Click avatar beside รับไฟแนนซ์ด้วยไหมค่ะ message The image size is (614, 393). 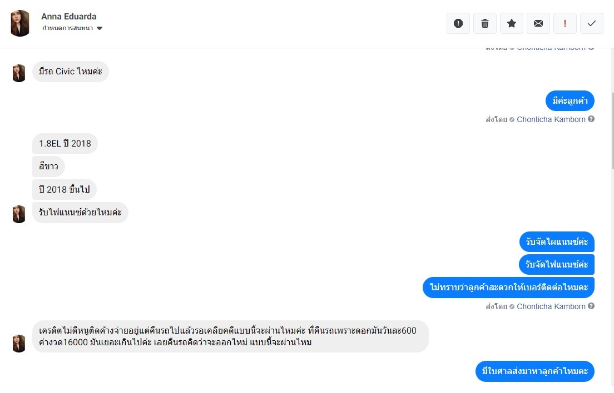[19, 214]
